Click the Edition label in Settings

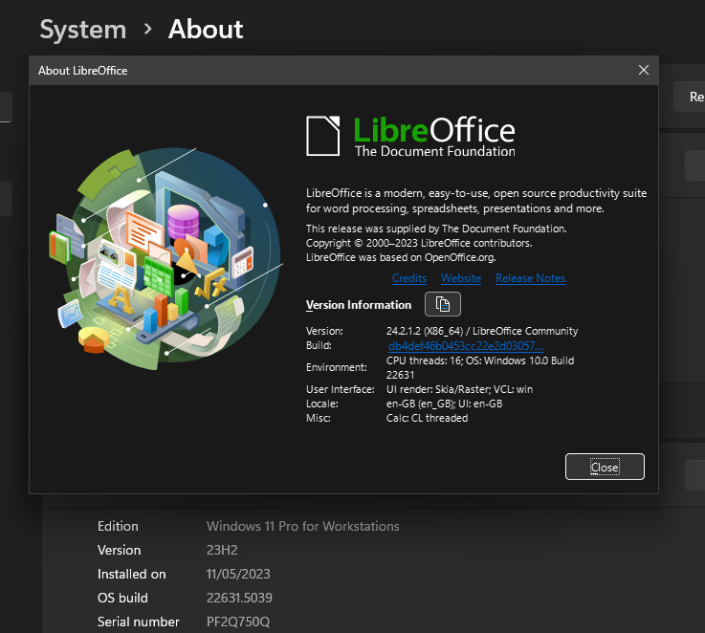pyautogui.click(x=118, y=527)
